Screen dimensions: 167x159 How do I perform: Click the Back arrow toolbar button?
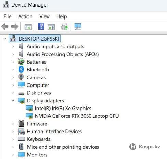(x=5, y=26)
